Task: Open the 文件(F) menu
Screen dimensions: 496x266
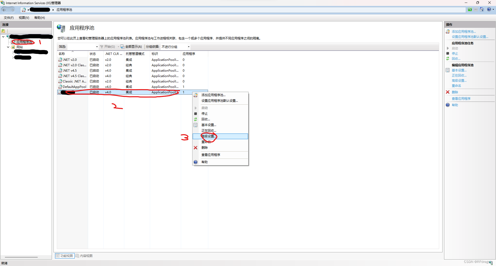Action: pyautogui.click(x=9, y=18)
